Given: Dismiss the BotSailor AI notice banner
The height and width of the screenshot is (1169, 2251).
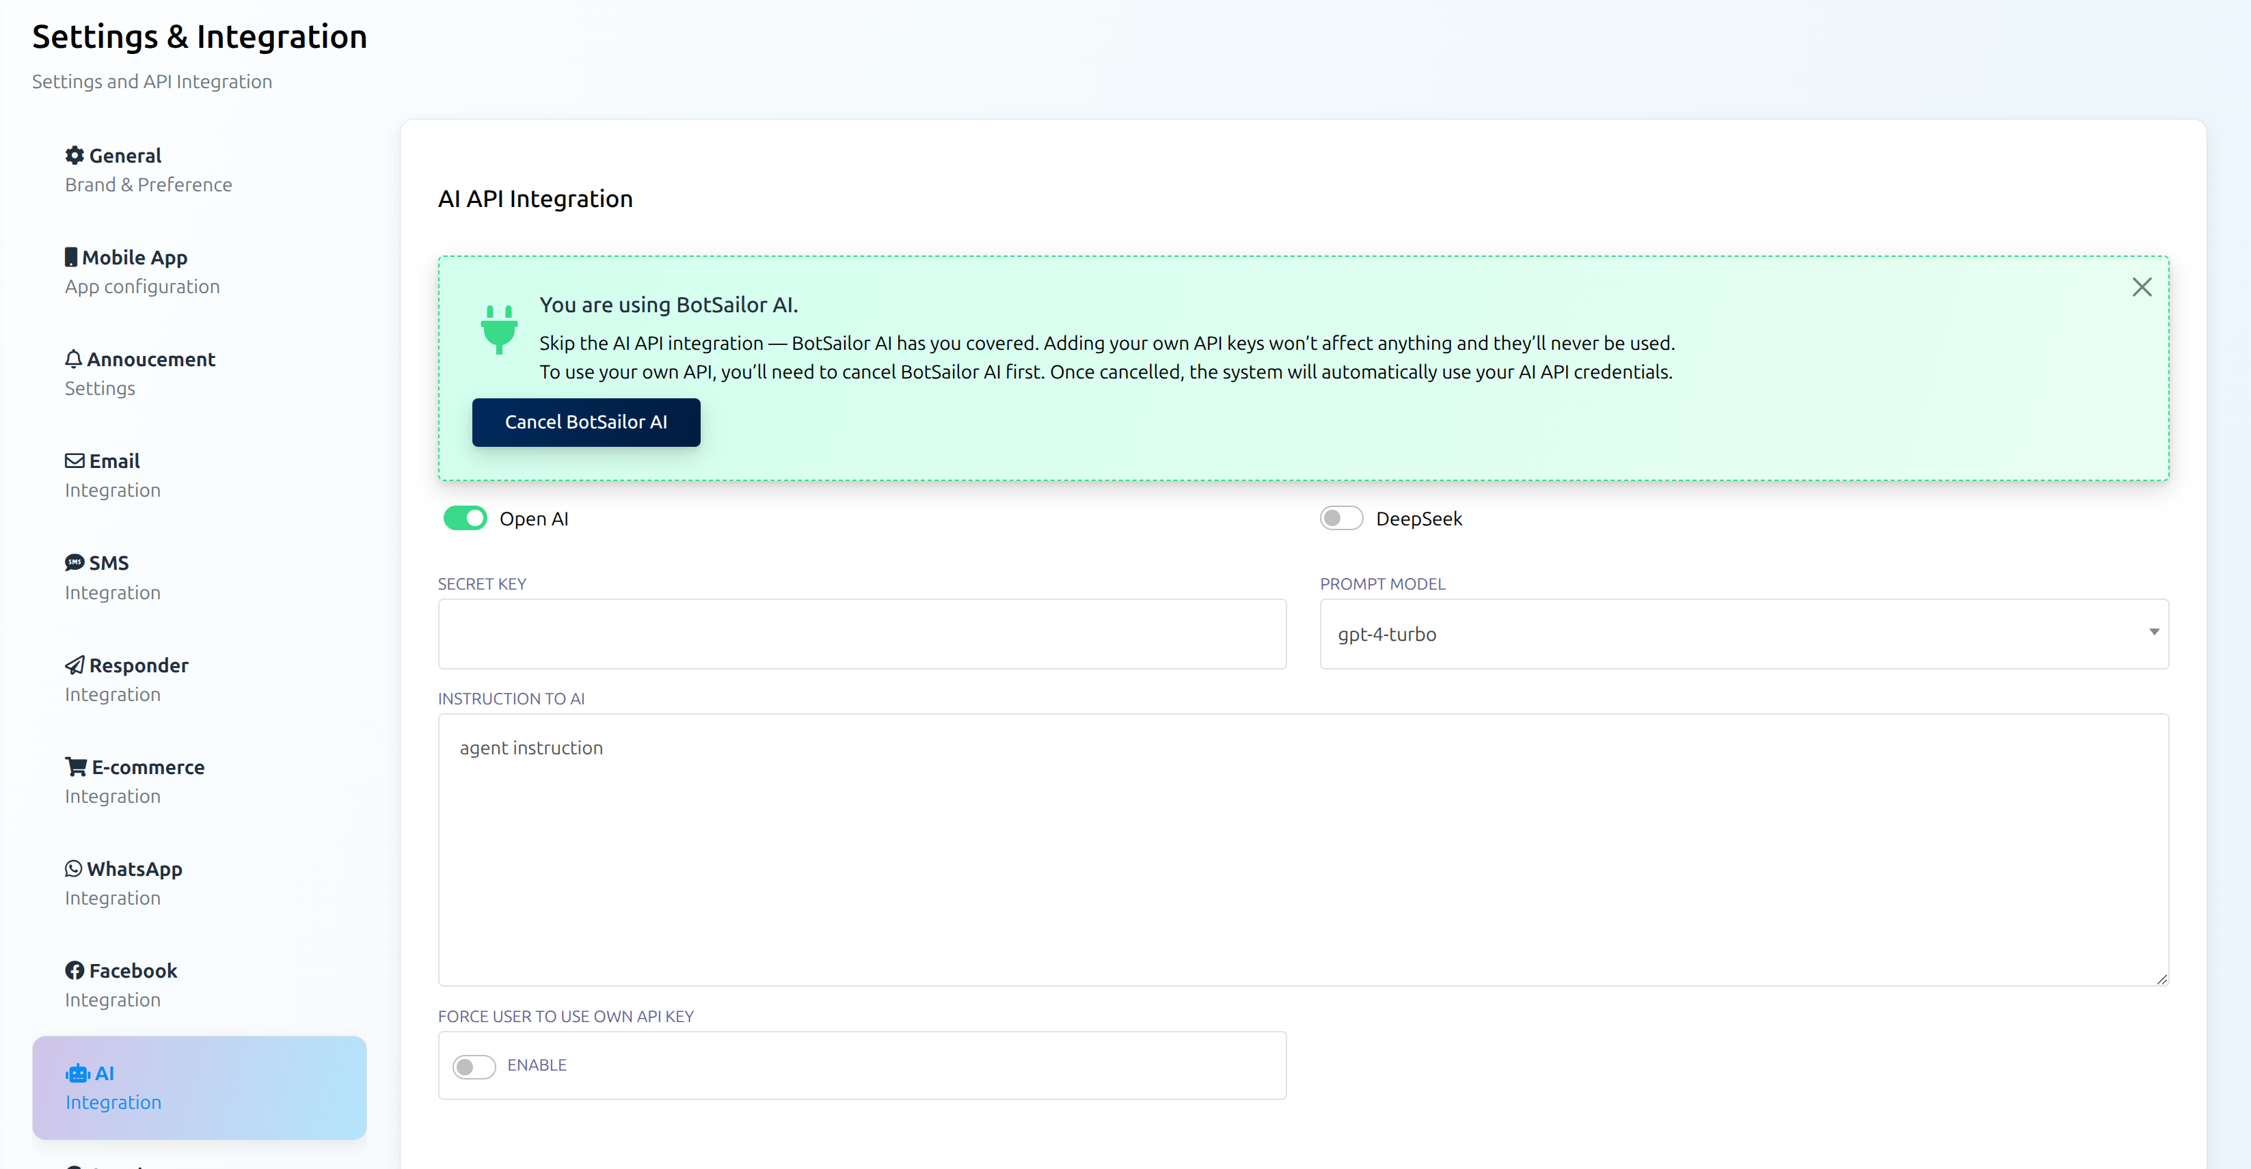Looking at the screenshot, I should tap(2141, 286).
